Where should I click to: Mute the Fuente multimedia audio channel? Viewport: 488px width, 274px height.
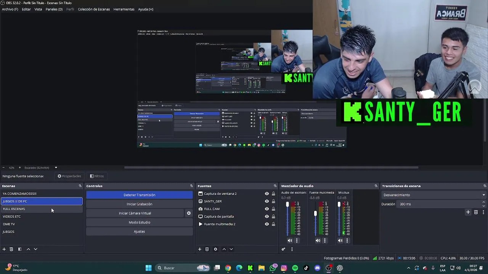click(318, 241)
